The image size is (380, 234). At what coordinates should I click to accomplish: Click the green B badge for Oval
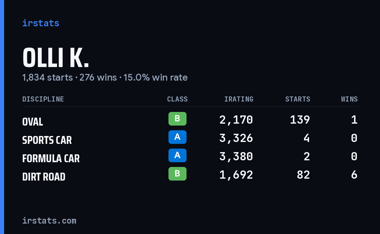tap(177, 119)
